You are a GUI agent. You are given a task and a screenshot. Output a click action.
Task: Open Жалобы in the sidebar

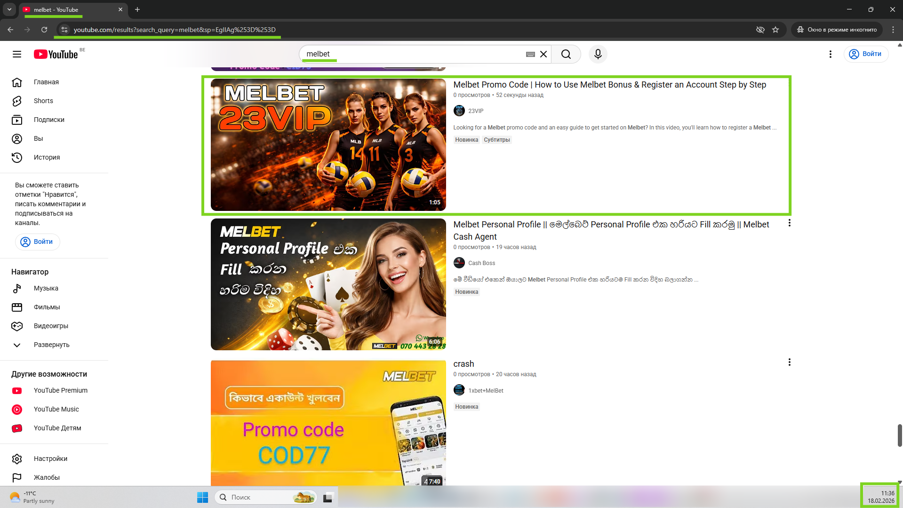coord(54,477)
